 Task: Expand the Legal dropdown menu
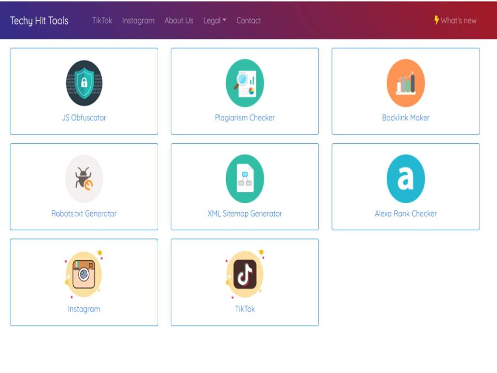(x=215, y=20)
